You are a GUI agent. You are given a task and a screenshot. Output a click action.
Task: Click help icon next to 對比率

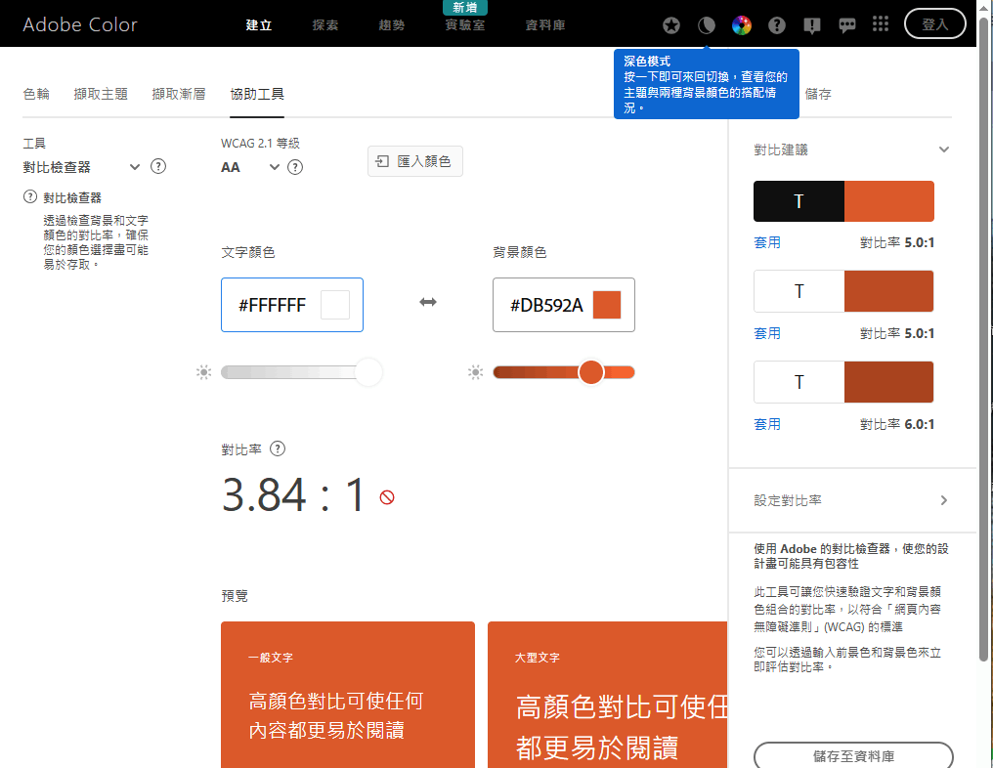tap(278, 449)
